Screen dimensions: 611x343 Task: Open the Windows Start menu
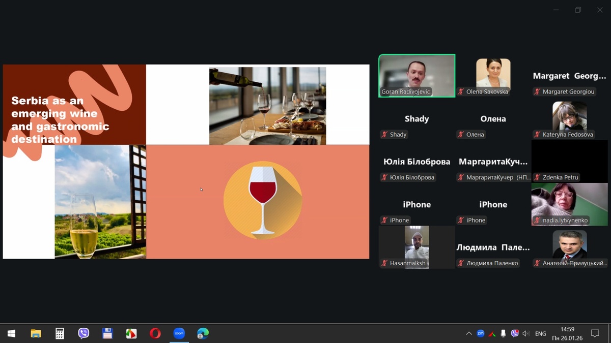click(11, 333)
